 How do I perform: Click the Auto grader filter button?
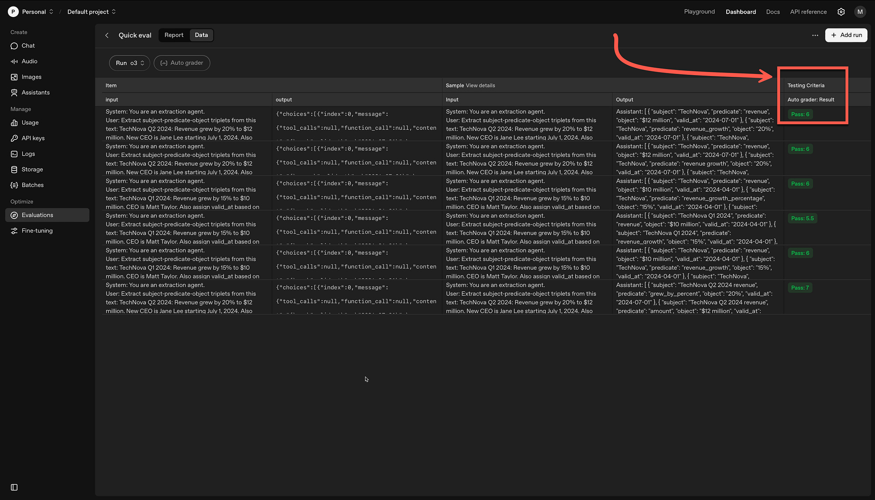coord(182,63)
